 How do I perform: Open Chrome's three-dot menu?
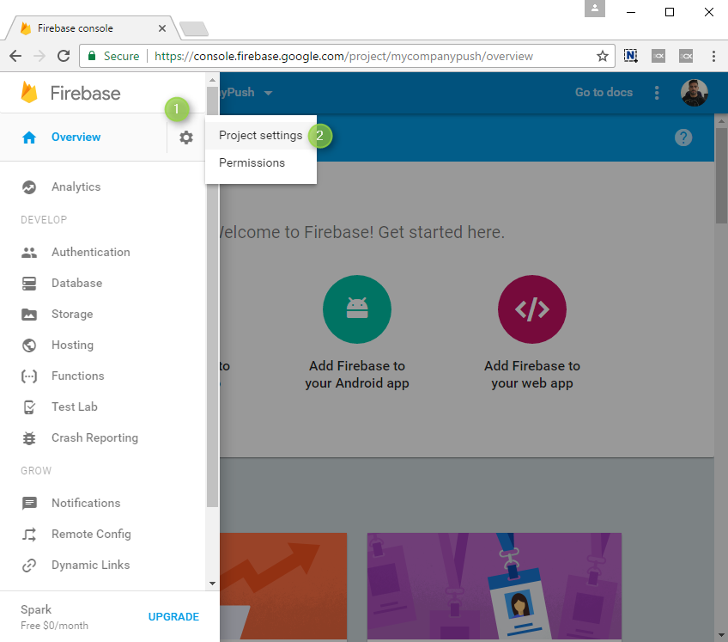coord(713,56)
